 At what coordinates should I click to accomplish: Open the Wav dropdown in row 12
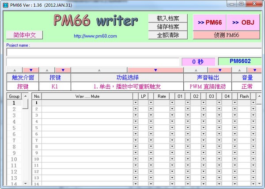(136, 171)
